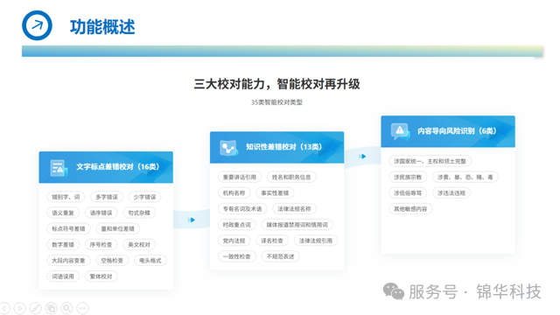Click the 词语误用 tag
560x315 pixels.
(63, 276)
